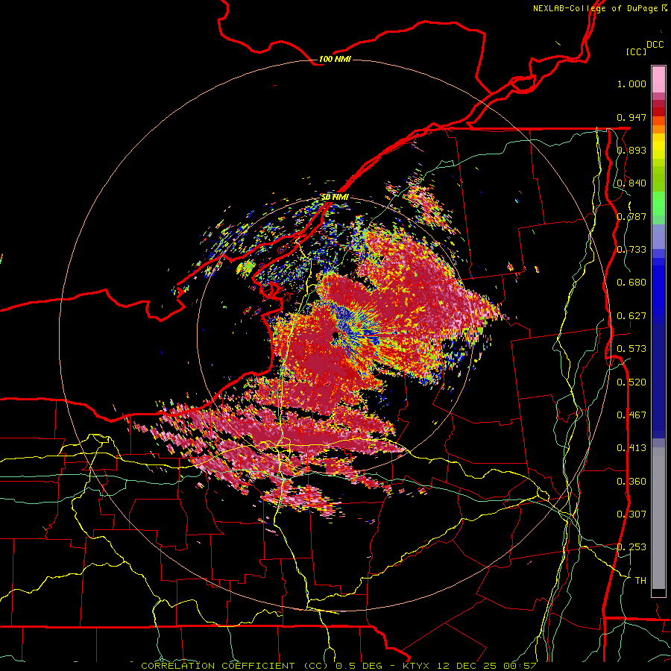671x671 pixels.
Task: Select the 0.520 scale value
Action: (631, 382)
